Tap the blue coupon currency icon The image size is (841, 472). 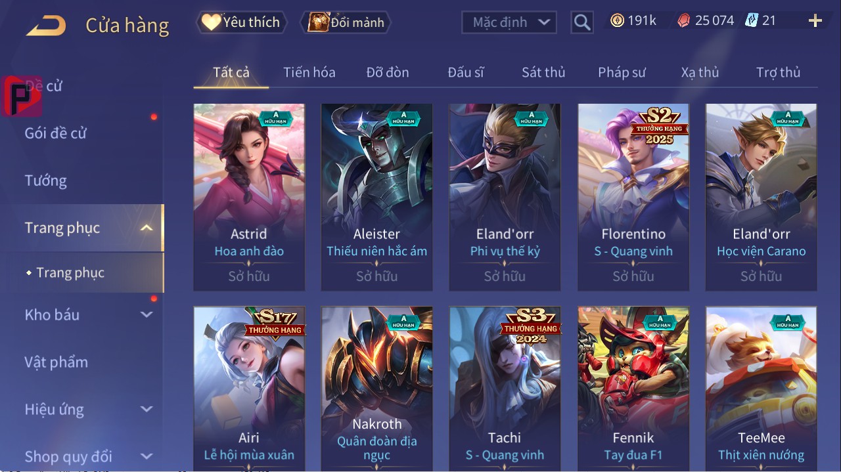point(752,21)
